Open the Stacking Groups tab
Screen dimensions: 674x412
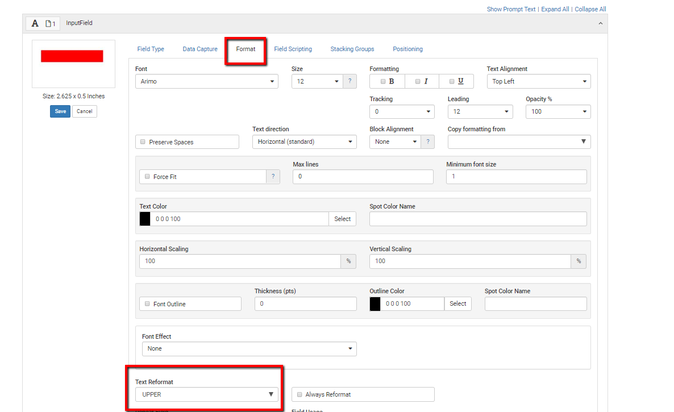tap(352, 49)
